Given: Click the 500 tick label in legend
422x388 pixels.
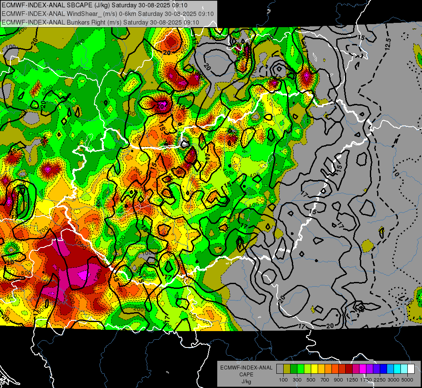Looking at the screenshot, I should [x=311, y=380].
